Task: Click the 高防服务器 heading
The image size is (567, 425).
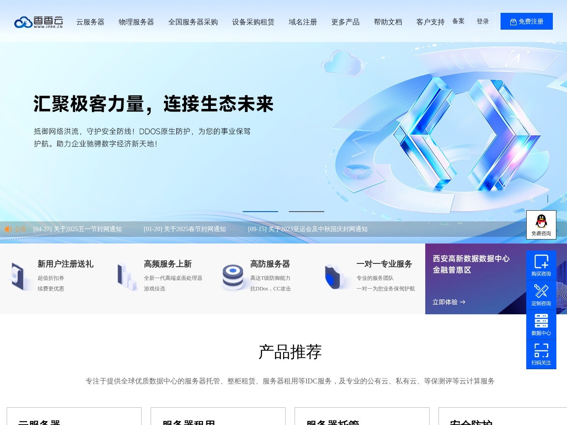Action: tap(270, 264)
